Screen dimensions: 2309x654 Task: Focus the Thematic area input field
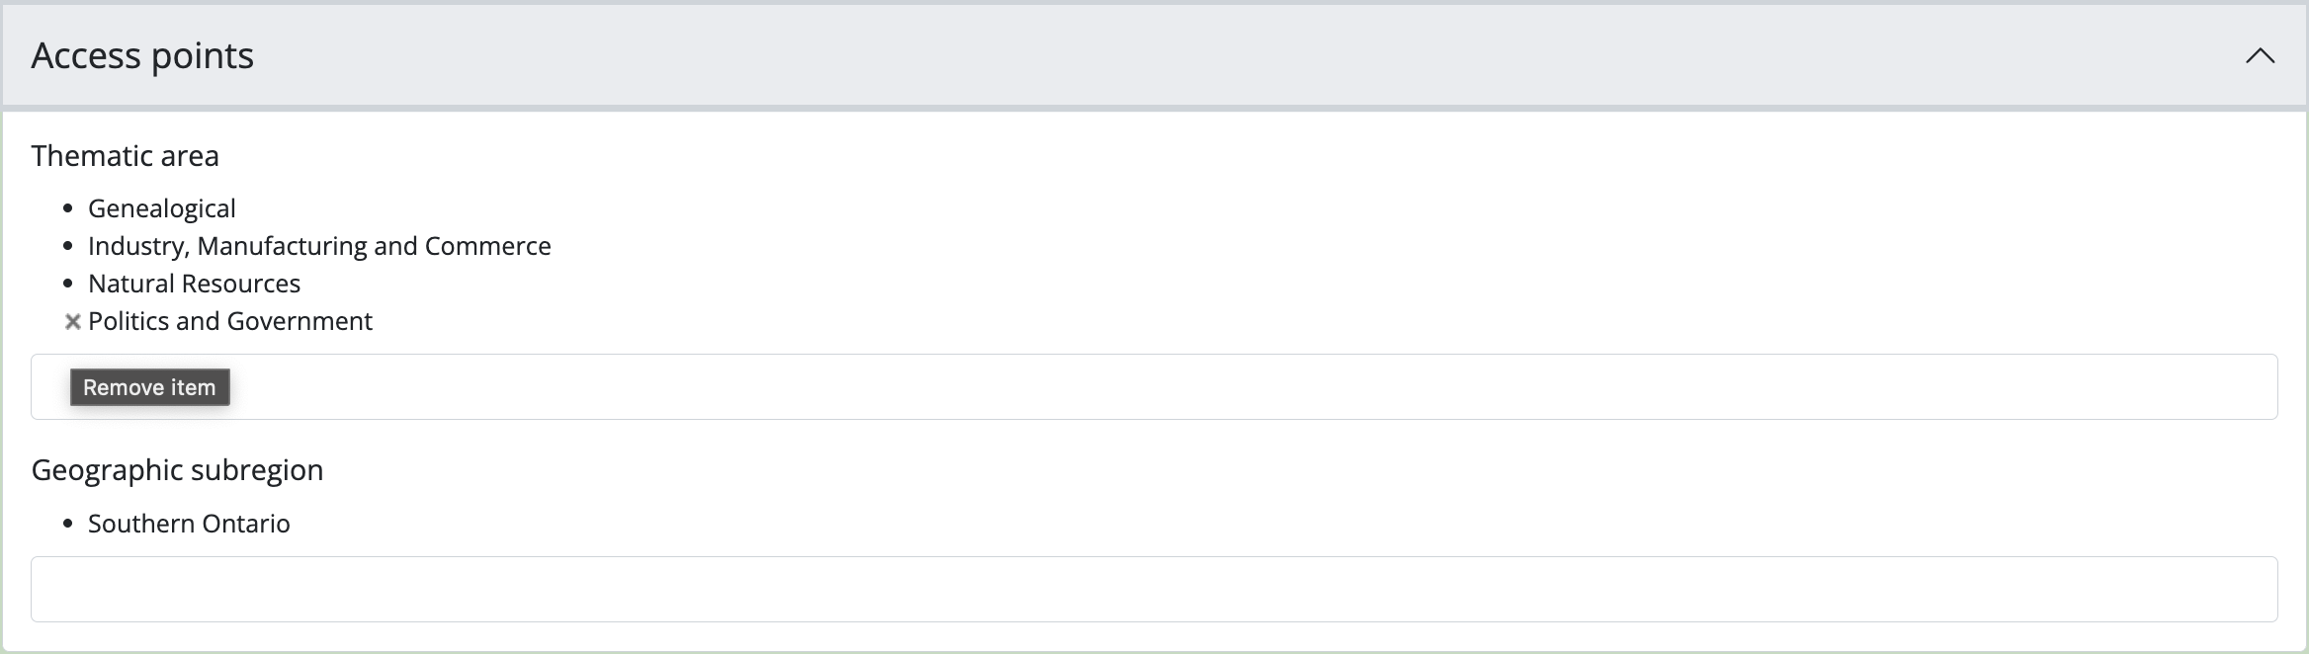pyautogui.click(x=1186, y=386)
